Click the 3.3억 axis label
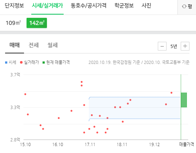 15,108
